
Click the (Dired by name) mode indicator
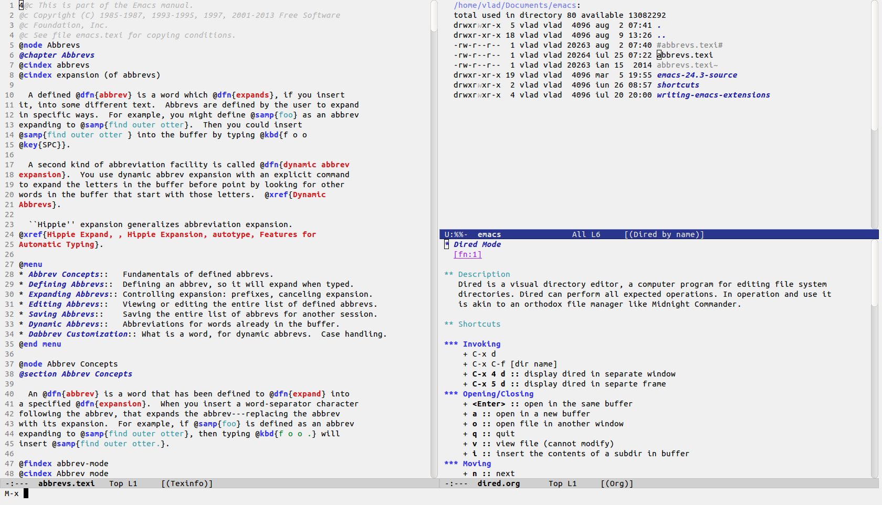[x=664, y=234]
